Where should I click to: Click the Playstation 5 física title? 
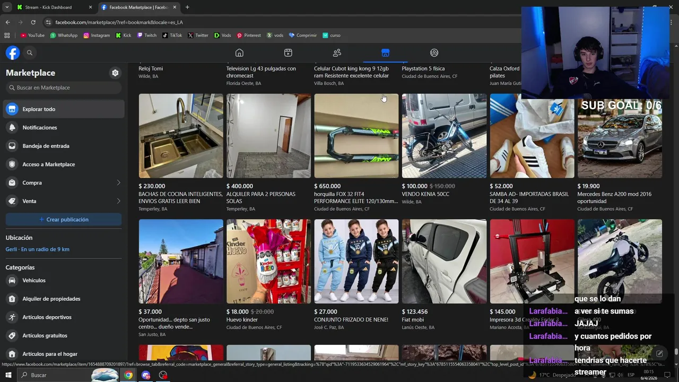coord(423,68)
